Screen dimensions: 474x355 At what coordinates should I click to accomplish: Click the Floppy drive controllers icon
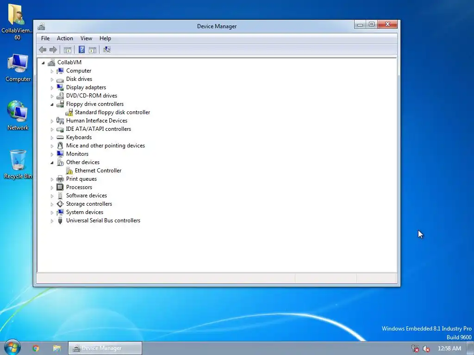click(x=60, y=104)
